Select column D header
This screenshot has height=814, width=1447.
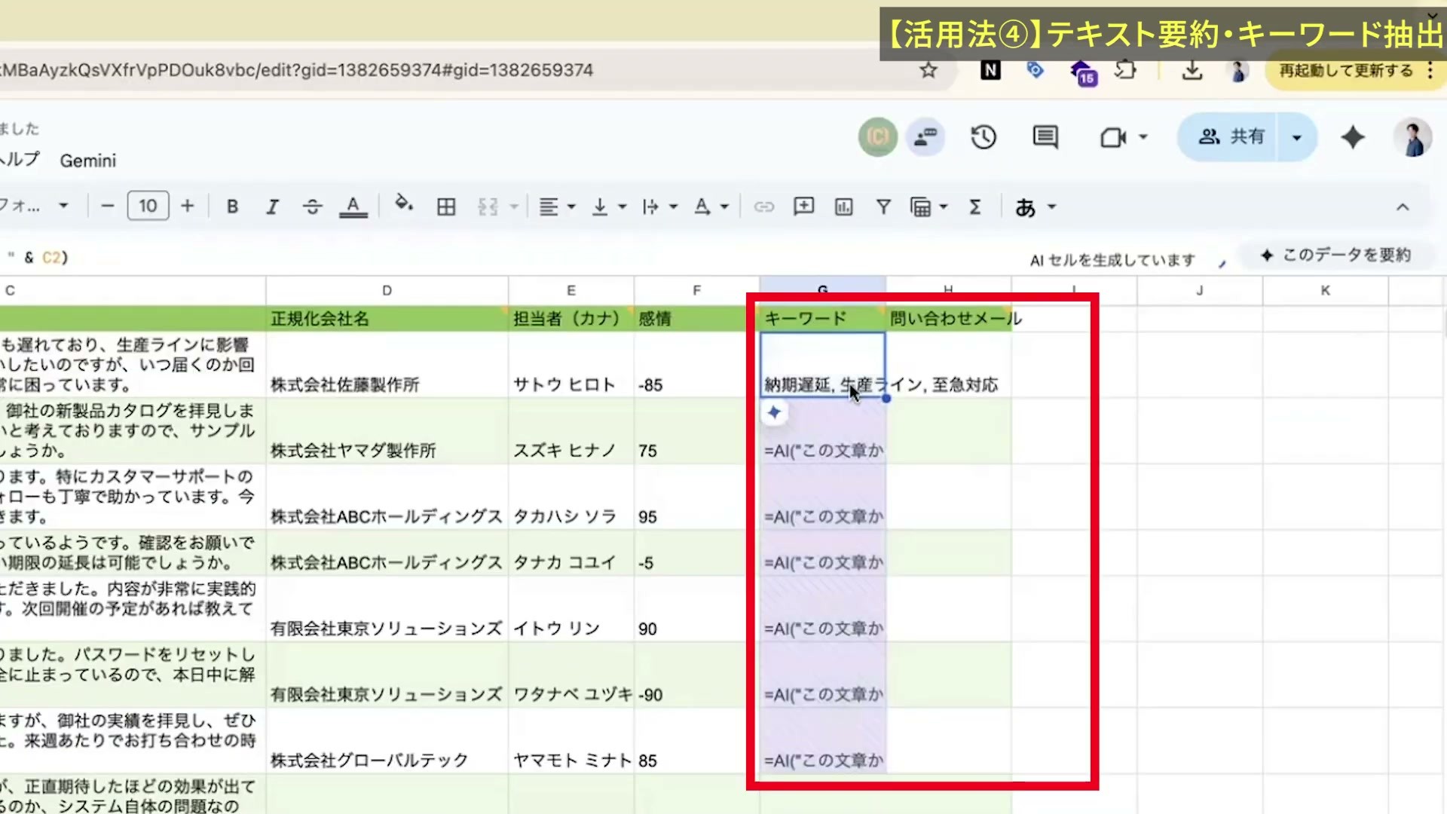click(387, 290)
